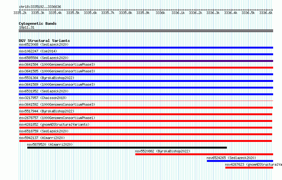Select the red bar under nsv5520882
Image resolution: width=282 pixels, height=180 pixels.
click(204, 154)
